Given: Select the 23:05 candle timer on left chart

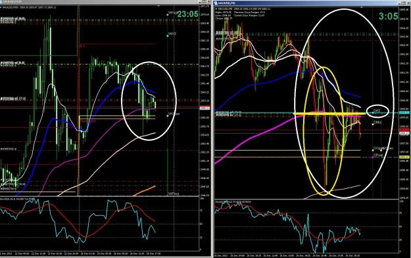Looking at the screenshot, I should (x=187, y=14).
